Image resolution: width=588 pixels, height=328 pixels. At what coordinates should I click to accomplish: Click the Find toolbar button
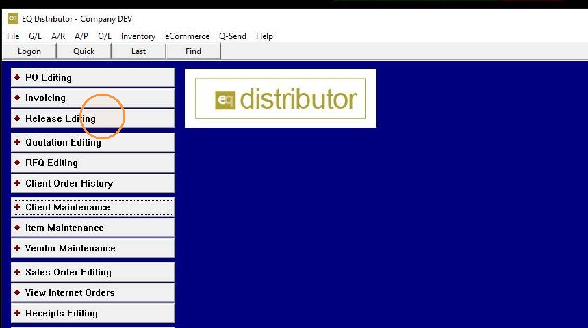(x=193, y=51)
